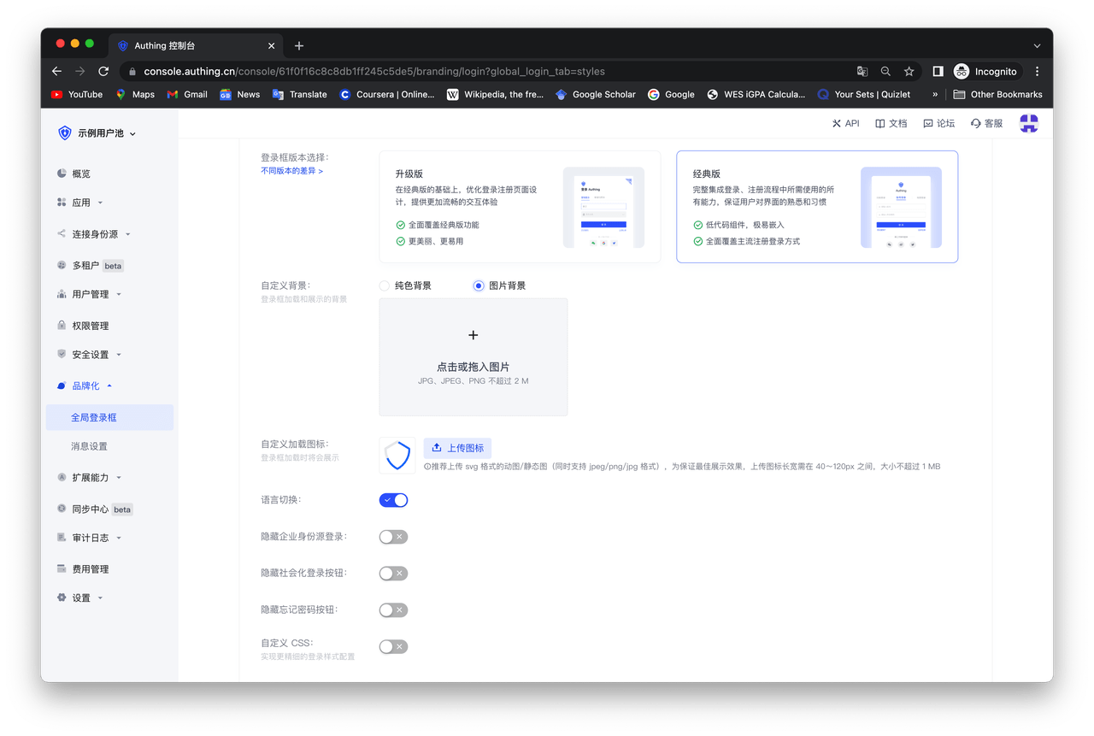Bookmark this page with the star icon
Image resolution: width=1094 pixels, height=736 pixels.
[x=909, y=72]
